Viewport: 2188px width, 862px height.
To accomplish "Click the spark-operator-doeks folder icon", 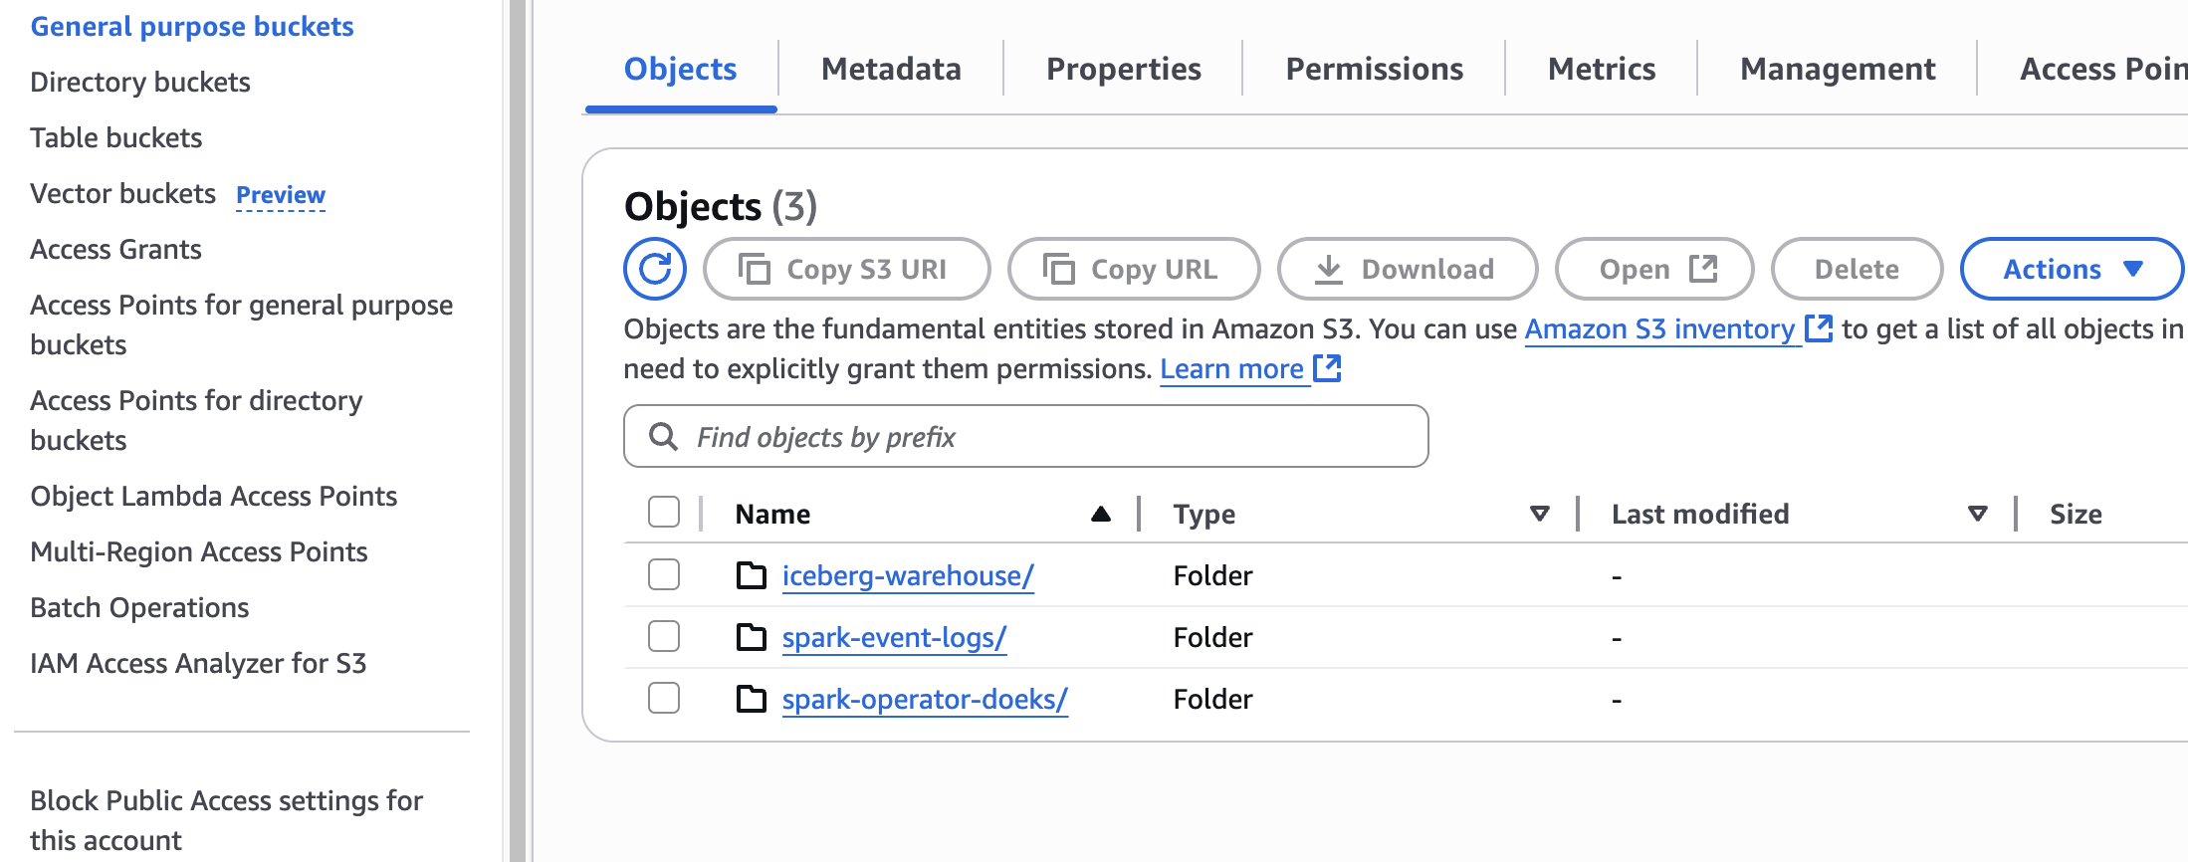I will (x=752, y=699).
